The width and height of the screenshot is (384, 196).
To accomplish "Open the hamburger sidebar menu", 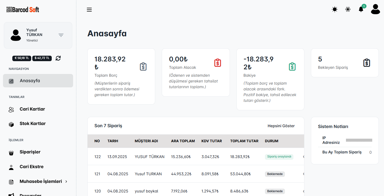I will coord(89,10).
